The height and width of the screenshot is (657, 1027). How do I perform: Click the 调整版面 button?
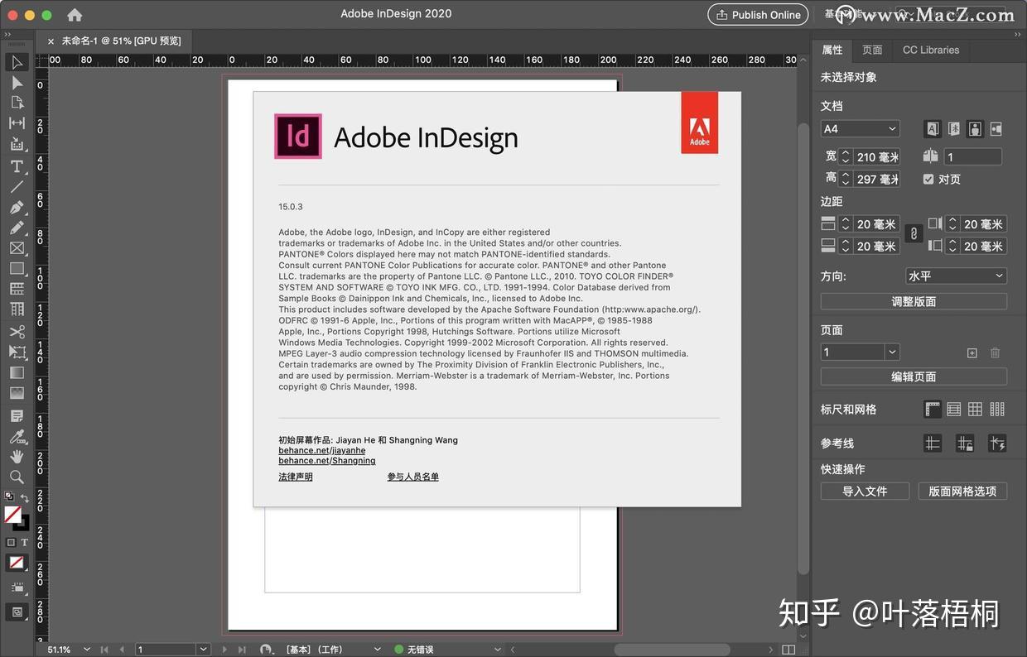pyautogui.click(x=914, y=300)
